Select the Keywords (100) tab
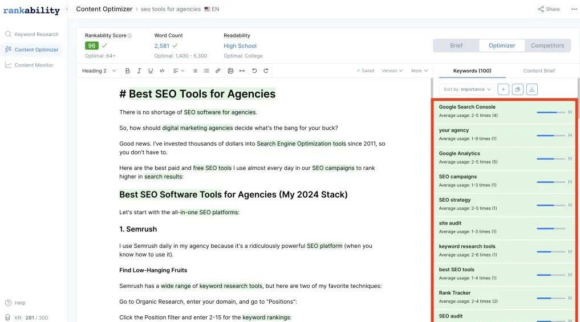 pyautogui.click(x=472, y=71)
